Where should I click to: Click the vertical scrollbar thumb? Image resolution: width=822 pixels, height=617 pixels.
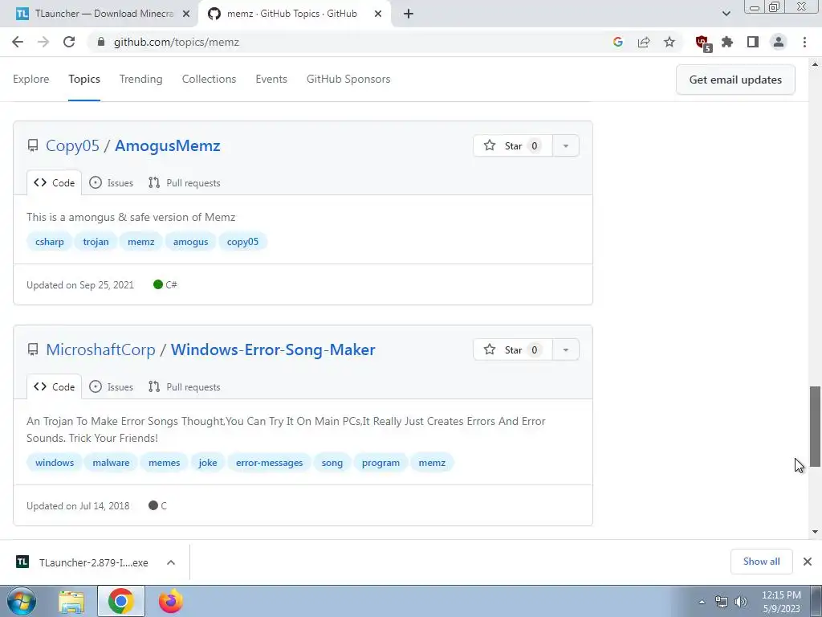[x=815, y=426]
